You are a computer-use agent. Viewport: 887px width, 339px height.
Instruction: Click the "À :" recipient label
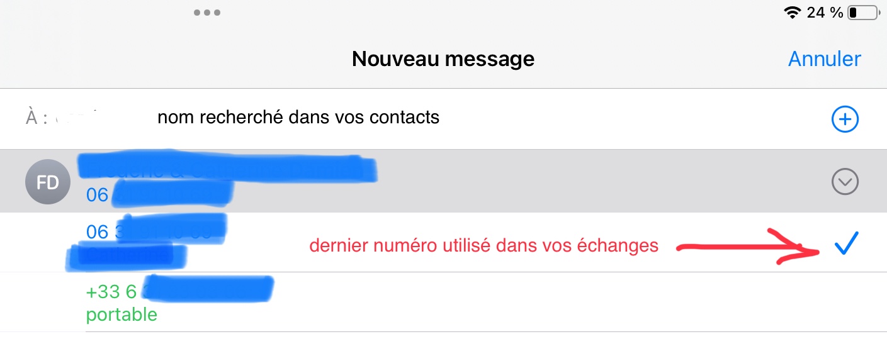tap(35, 118)
